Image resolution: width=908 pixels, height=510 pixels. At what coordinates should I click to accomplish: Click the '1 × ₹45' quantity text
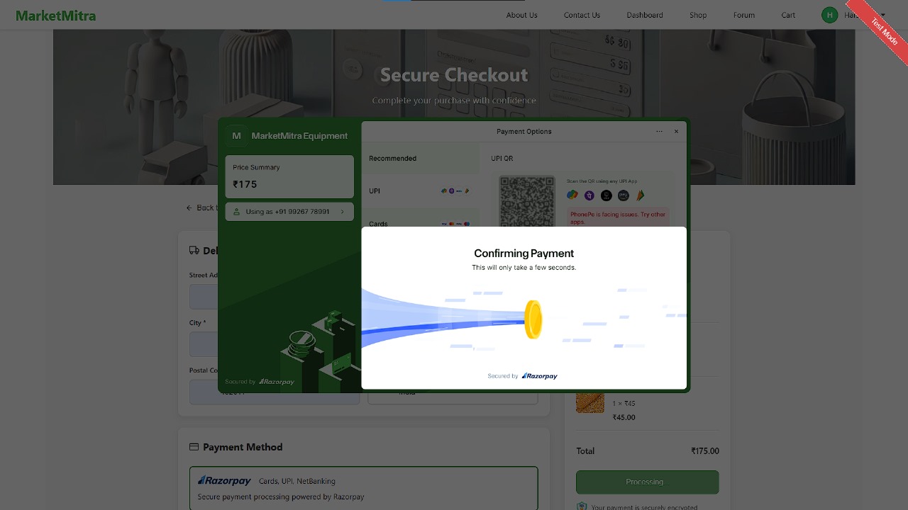(624, 404)
